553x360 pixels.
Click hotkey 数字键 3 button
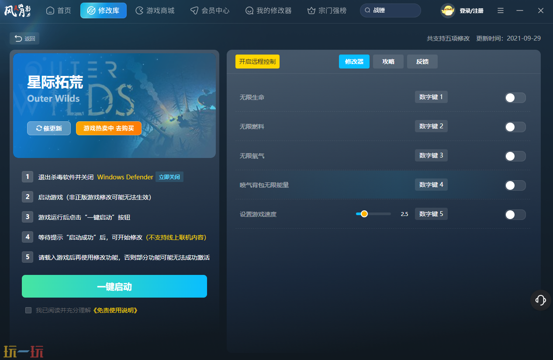pyautogui.click(x=431, y=155)
